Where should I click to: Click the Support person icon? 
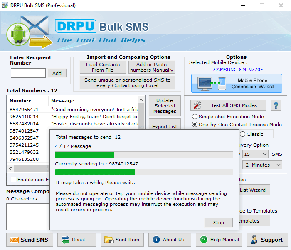pos(254,240)
